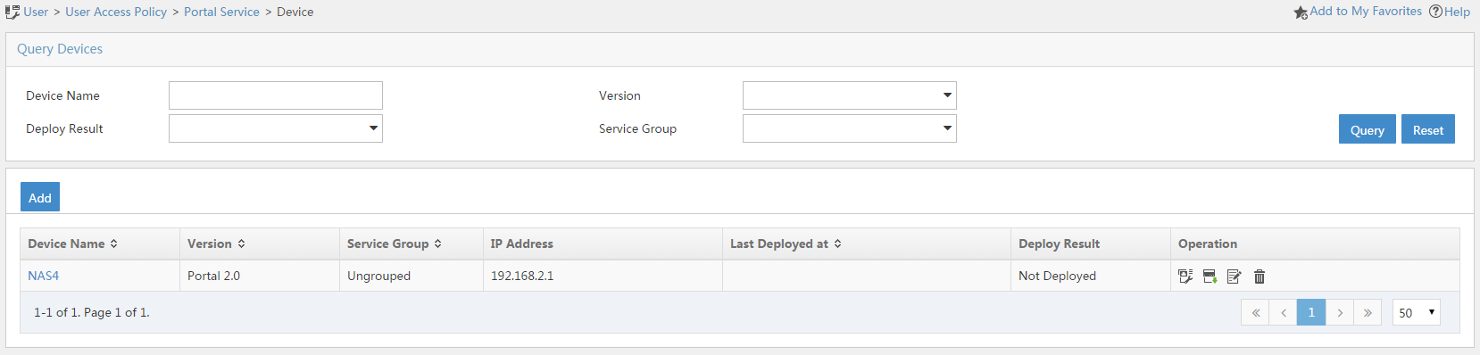This screenshot has height=355, width=1480.
Task: Click the Query button
Action: point(1368,129)
